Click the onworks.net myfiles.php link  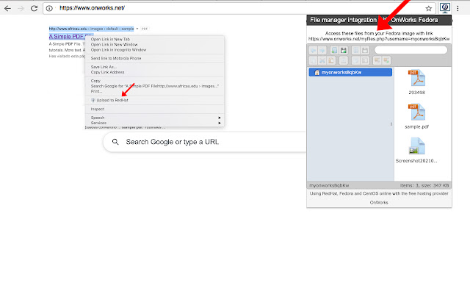(x=379, y=39)
